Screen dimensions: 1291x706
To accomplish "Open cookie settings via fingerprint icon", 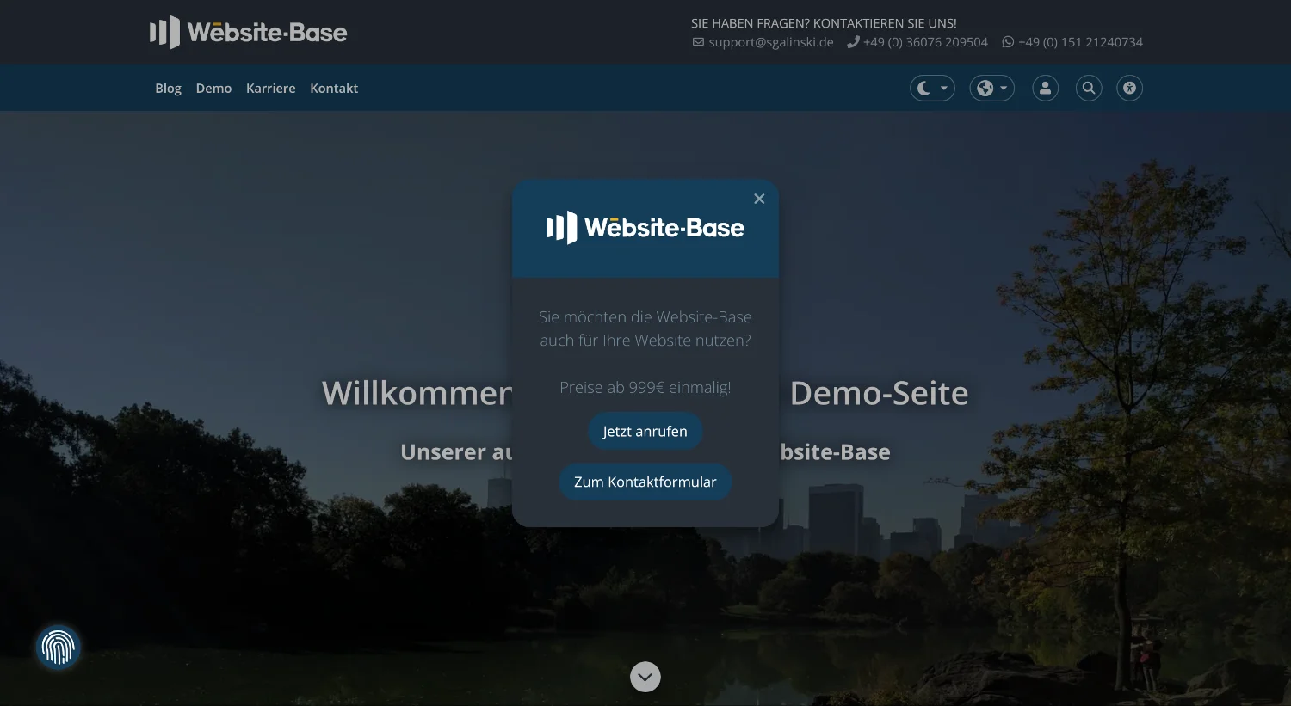I will point(57,647).
